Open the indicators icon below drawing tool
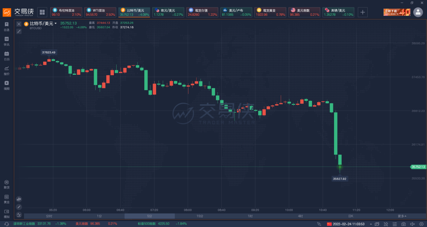 19,214
